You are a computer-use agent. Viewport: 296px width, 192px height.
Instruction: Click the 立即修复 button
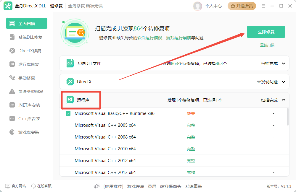click(x=266, y=32)
